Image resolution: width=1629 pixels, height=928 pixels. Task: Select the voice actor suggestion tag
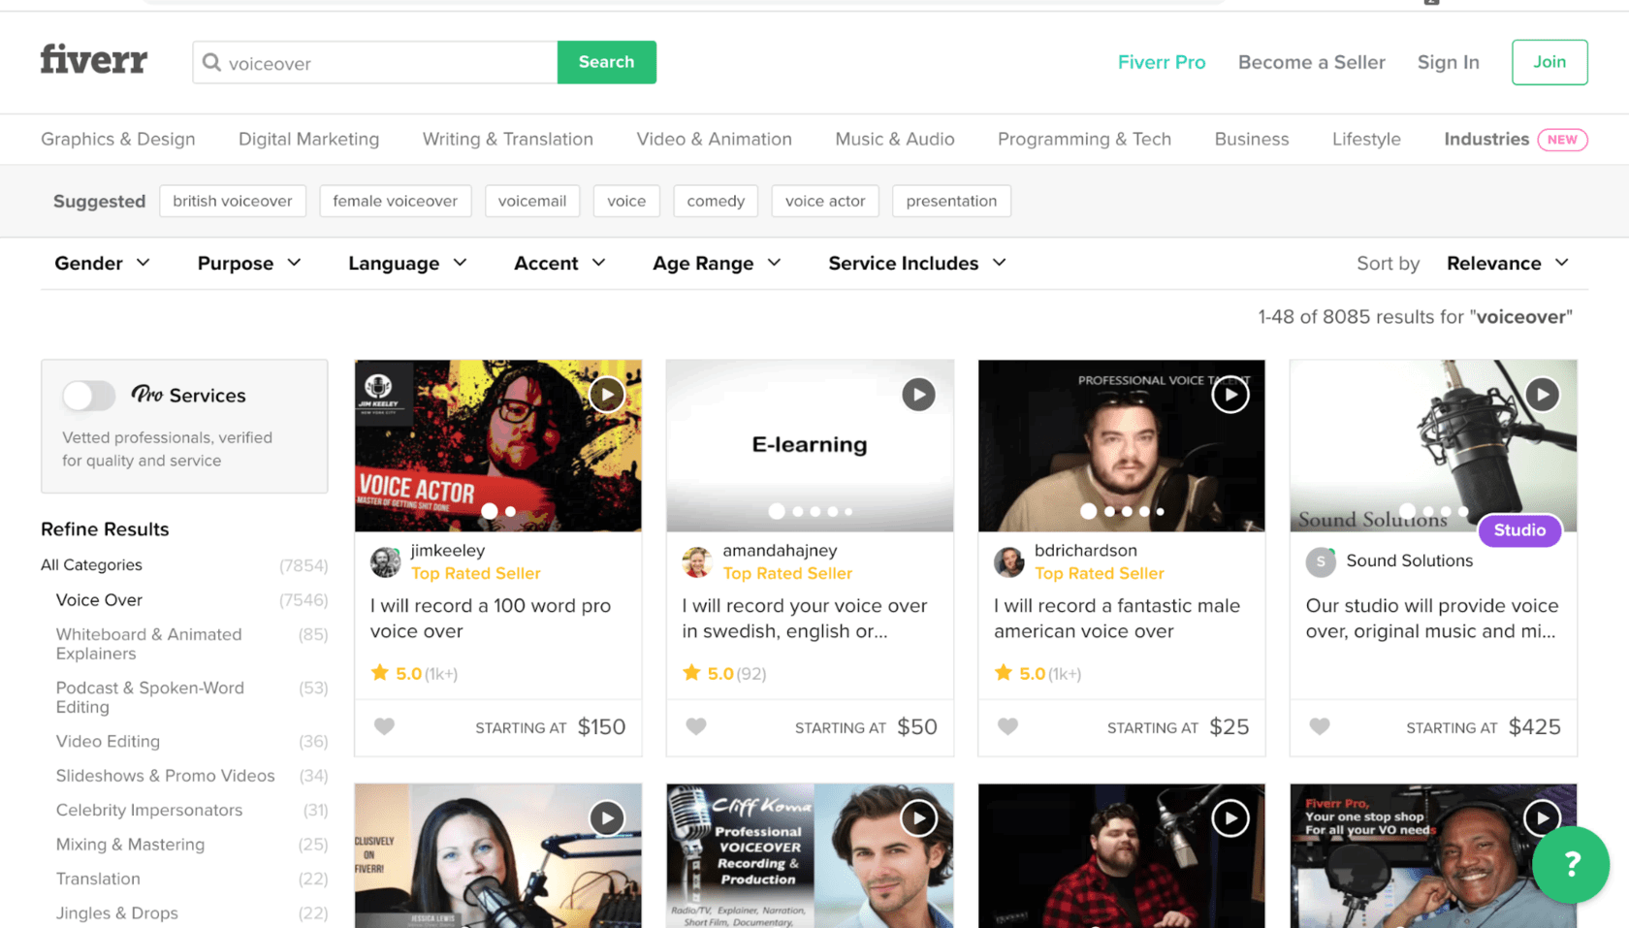point(825,201)
